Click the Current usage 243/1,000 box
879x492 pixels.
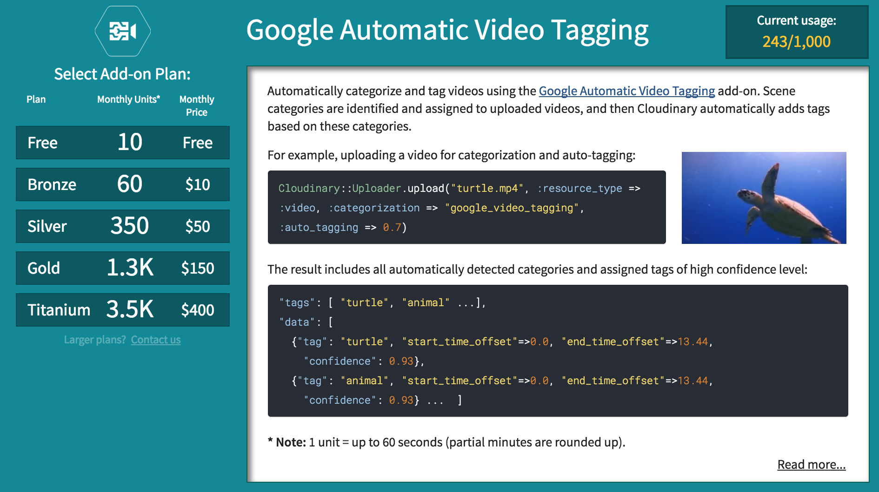797,32
